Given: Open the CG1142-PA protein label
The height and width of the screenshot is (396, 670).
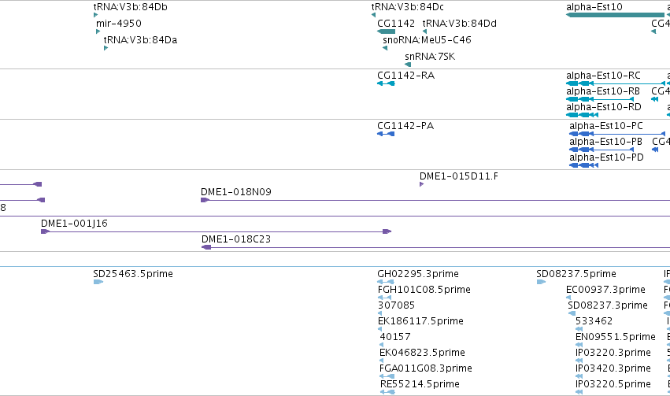Looking at the screenshot, I should pyautogui.click(x=405, y=126).
